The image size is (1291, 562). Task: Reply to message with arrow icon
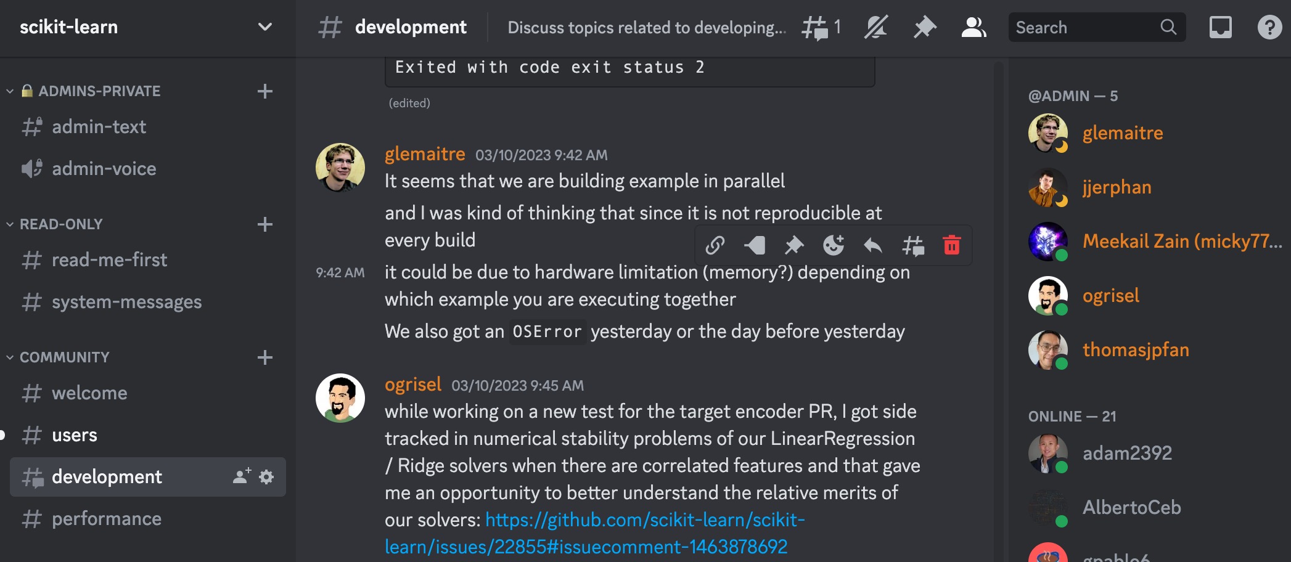(873, 245)
